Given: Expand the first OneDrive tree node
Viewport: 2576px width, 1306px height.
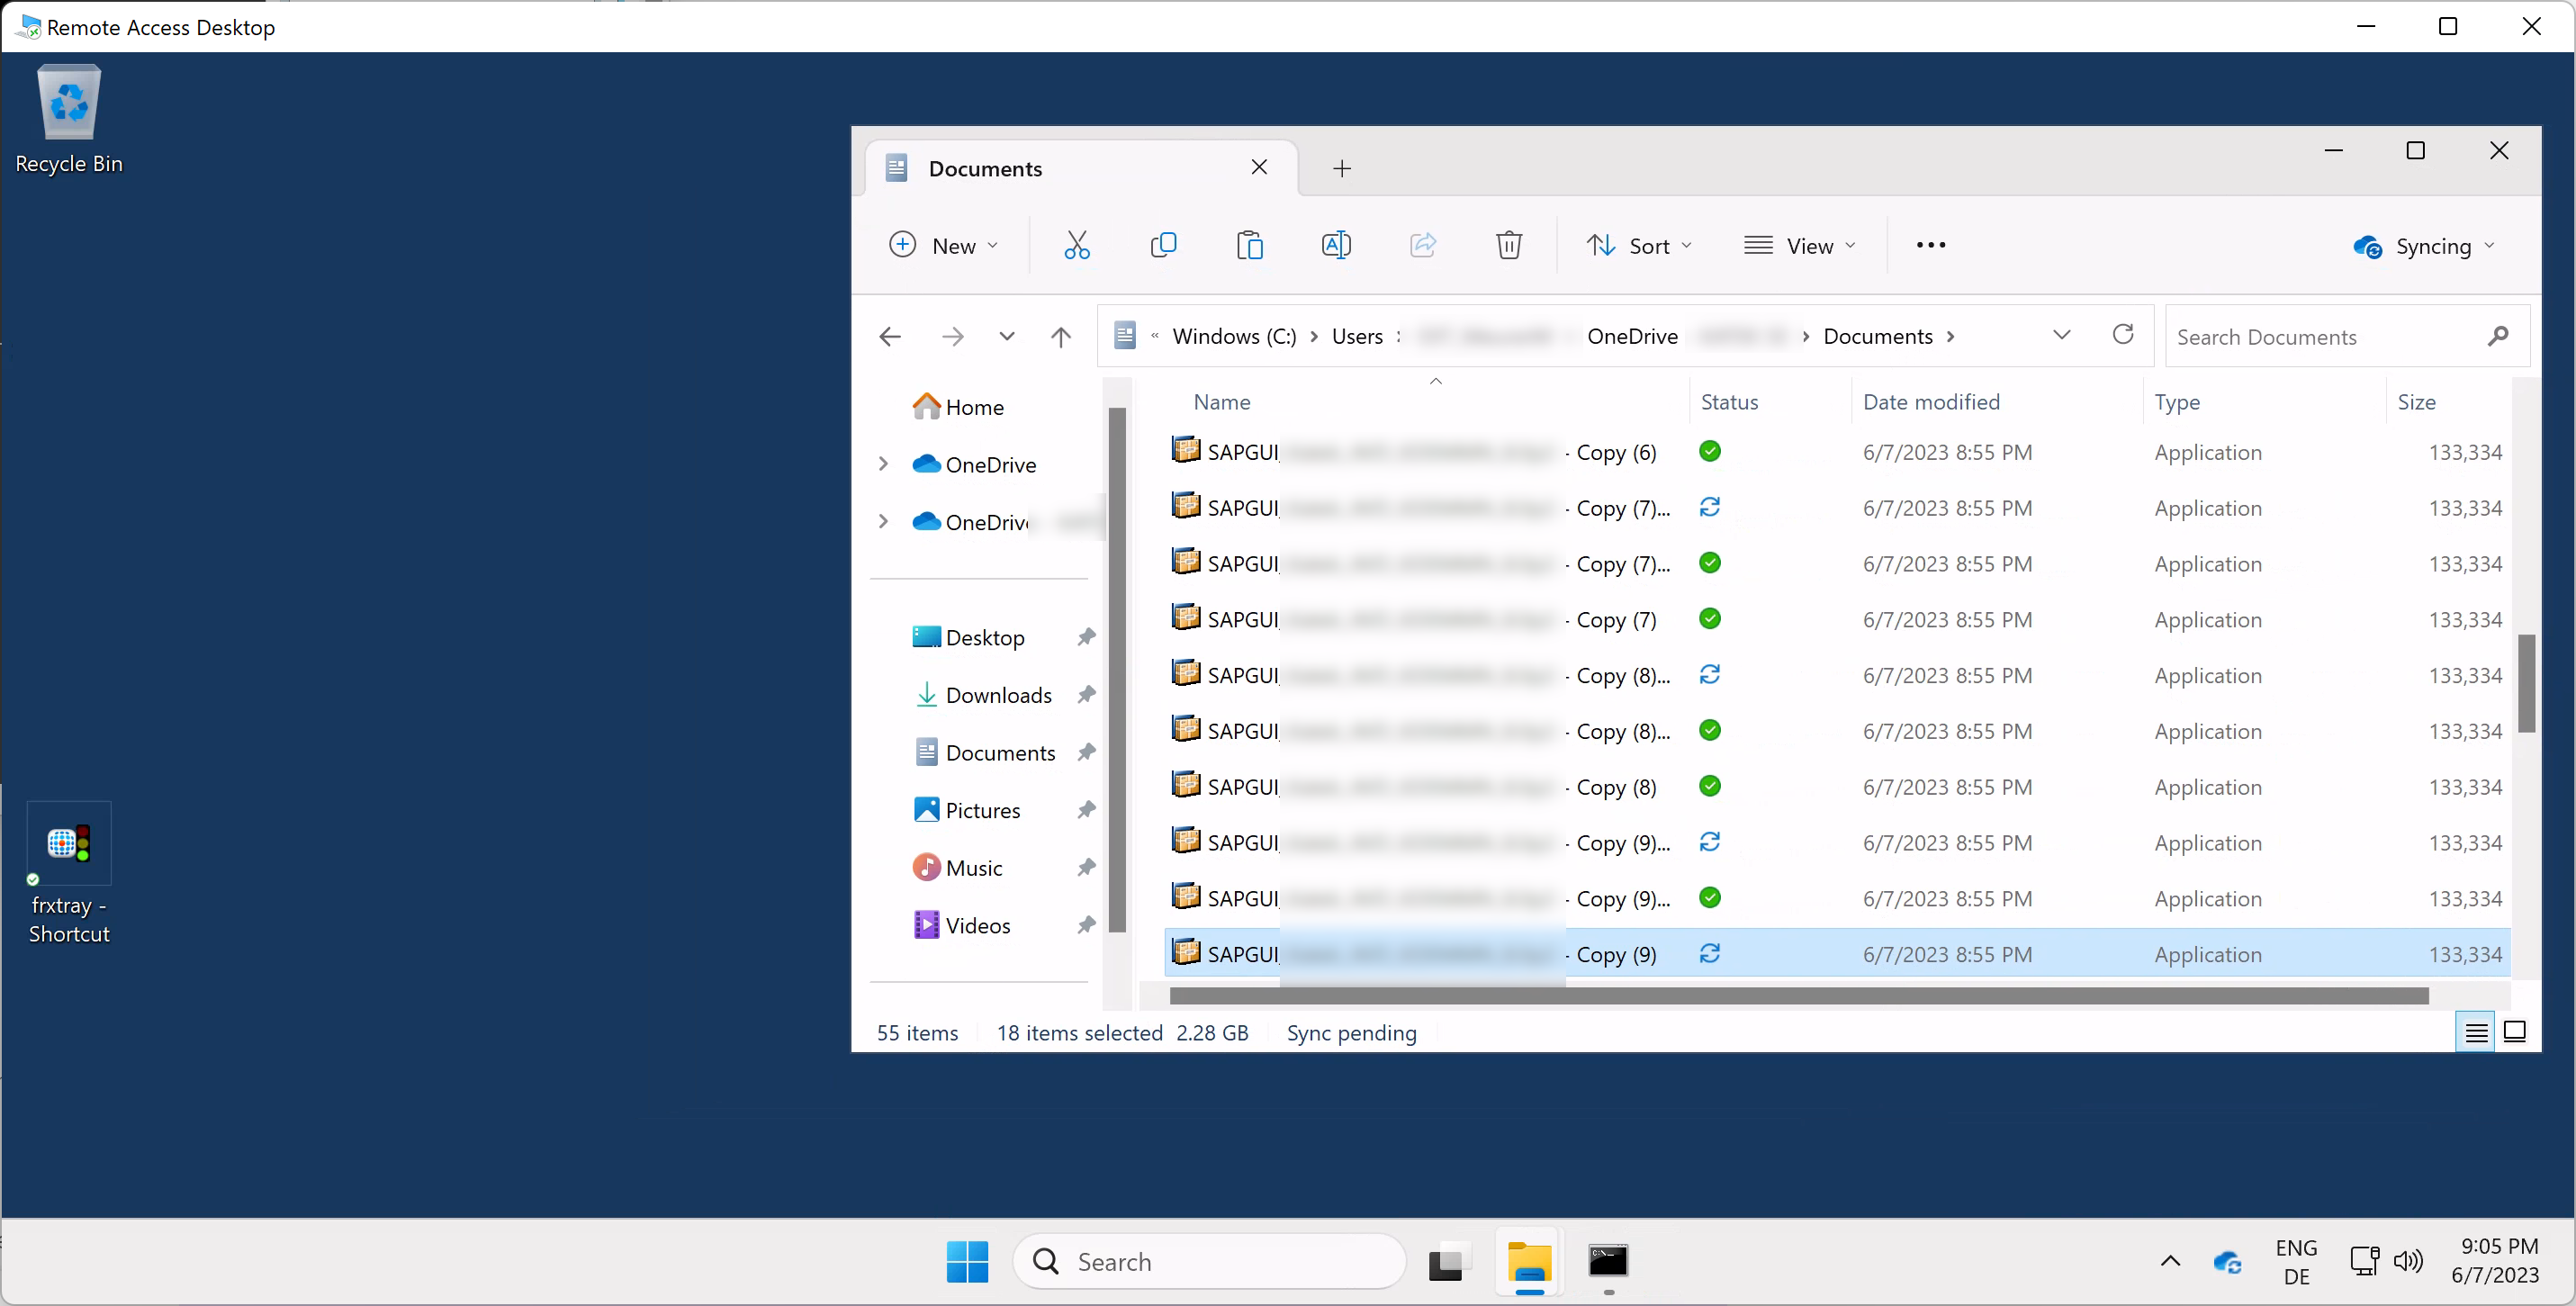Looking at the screenshot, I should (x=883, y=464).
